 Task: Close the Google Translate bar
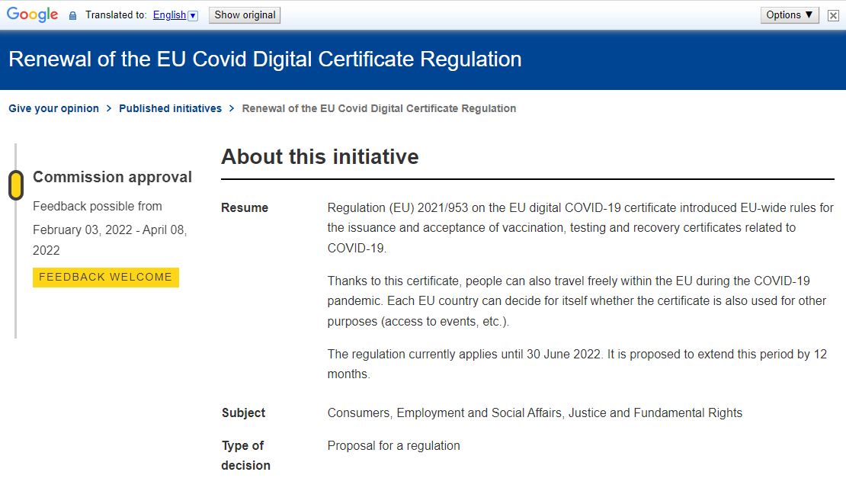[x=833, y=16]
